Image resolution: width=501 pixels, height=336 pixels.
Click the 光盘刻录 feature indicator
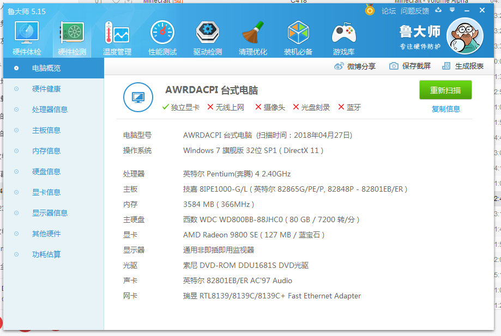(x=311, y=107)
